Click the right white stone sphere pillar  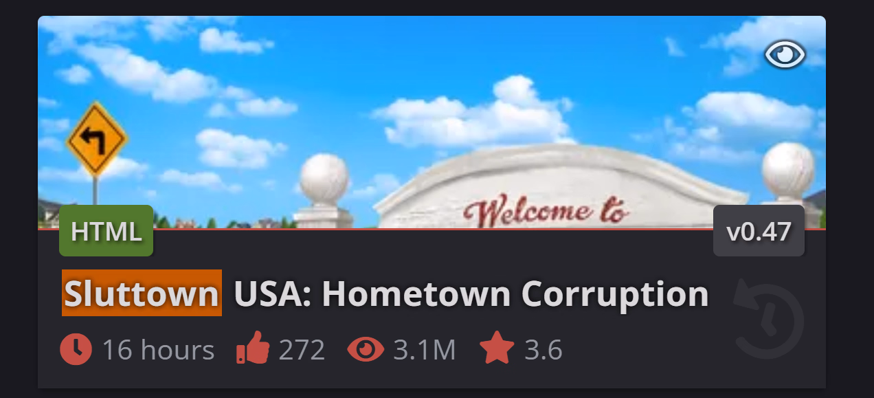click(788, 183)
